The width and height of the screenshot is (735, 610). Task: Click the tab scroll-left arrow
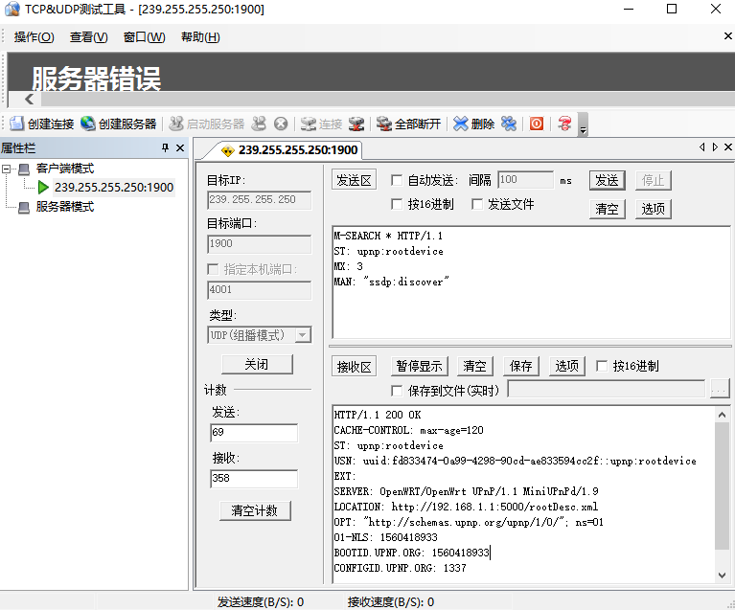coord(701,147)
